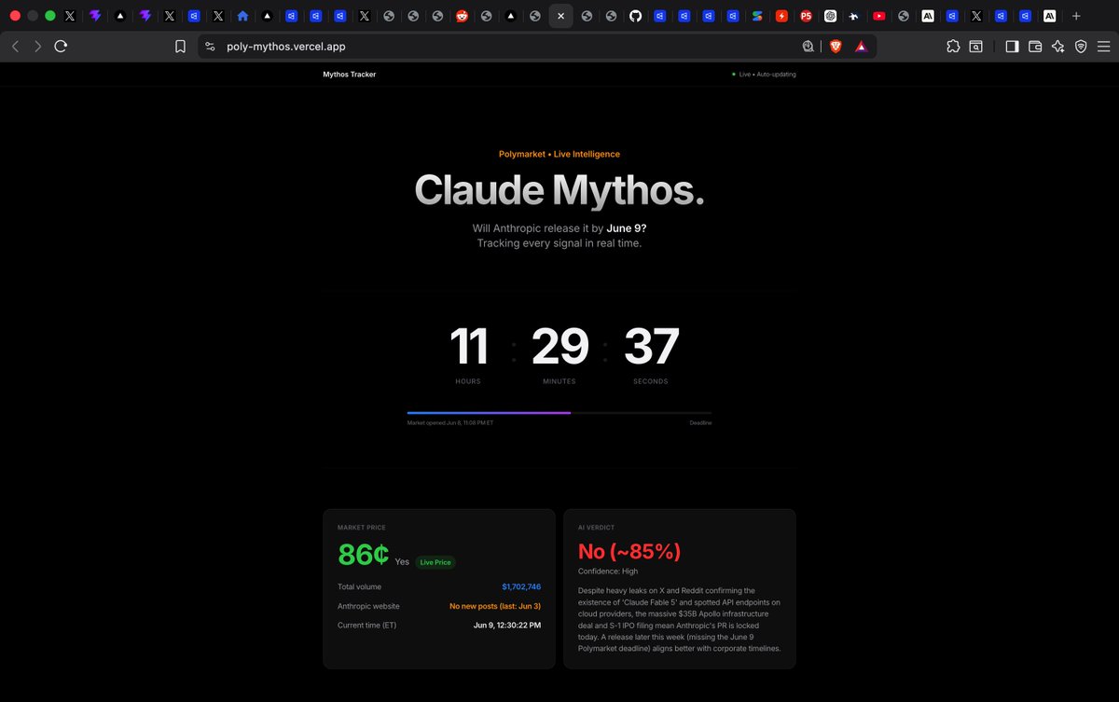1119x702 pixels.
Task: Click the Claude Mythos. headline
Action: (x=559, y=190)
